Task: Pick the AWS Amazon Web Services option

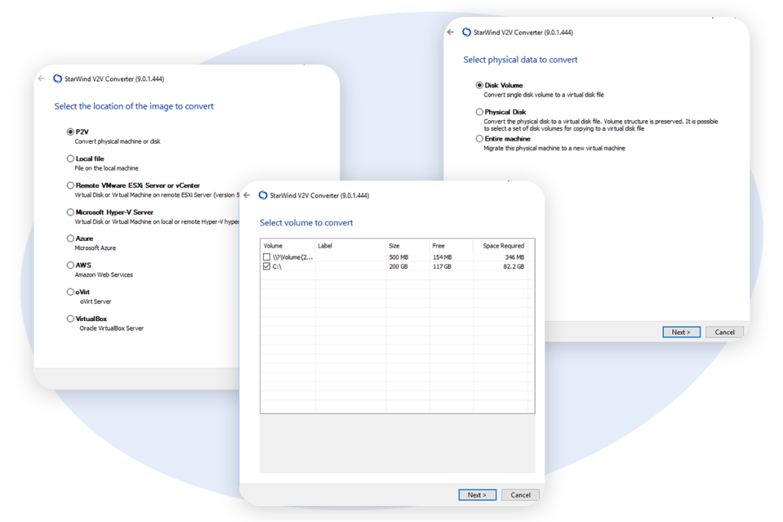Action: click(x=71, y=265)
